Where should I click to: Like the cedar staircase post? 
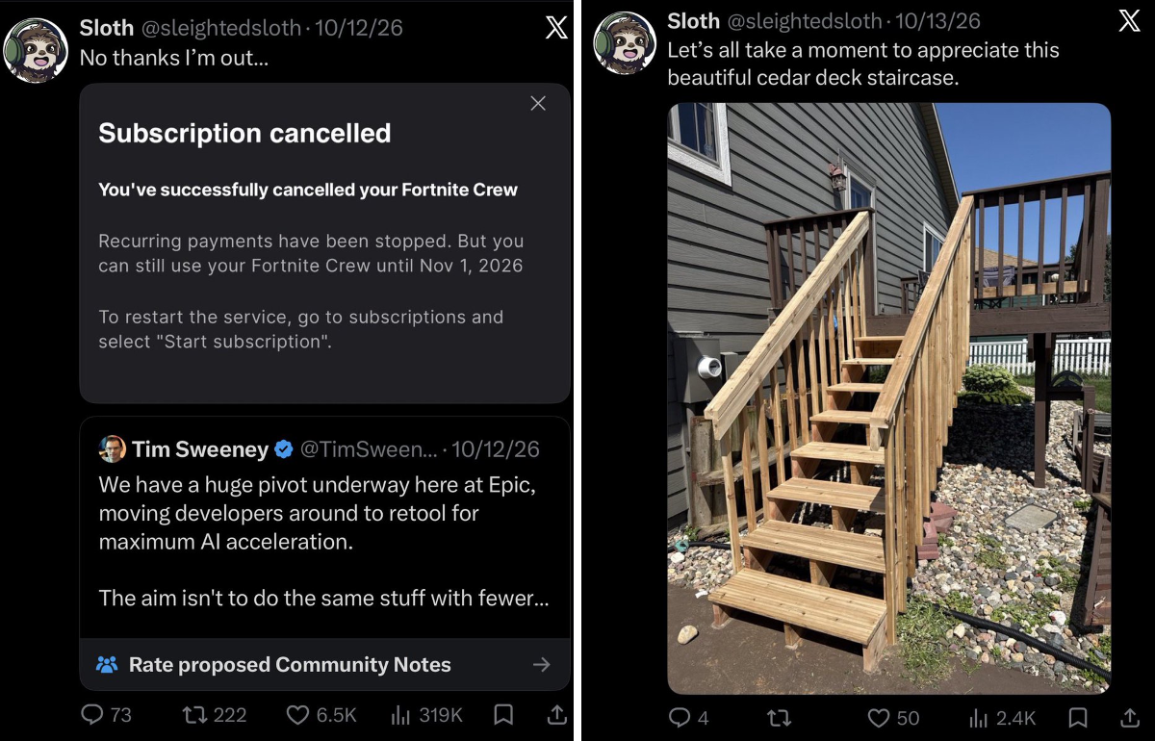[x=893, y=718]
